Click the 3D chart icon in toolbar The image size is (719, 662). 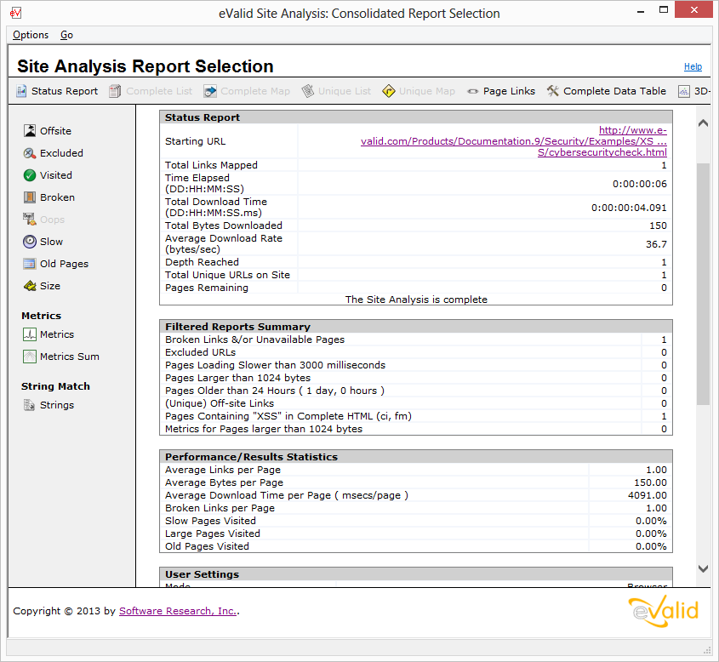tap(683, 91)
